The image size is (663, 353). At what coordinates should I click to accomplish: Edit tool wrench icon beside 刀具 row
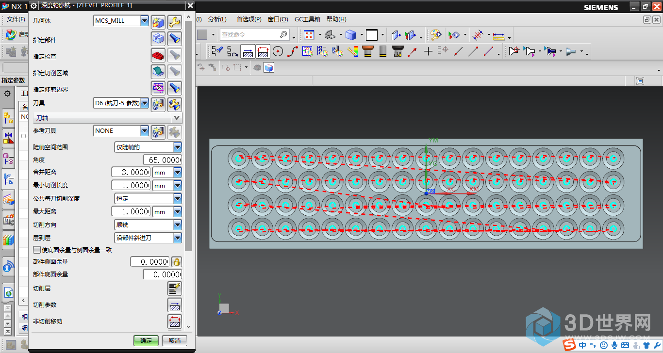point(175,104)
